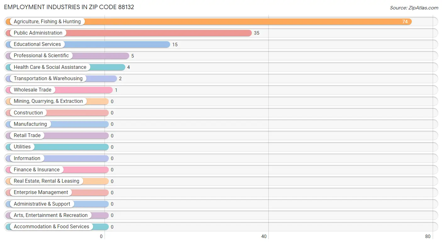Select Mining, Quarrying, & Extraction label
Viewport: 442px width, 244px height.
pyautogui.click(x=48, y=101)
